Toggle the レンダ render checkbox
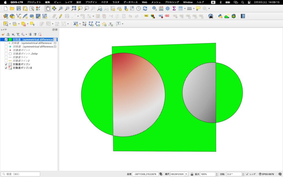 247,174
